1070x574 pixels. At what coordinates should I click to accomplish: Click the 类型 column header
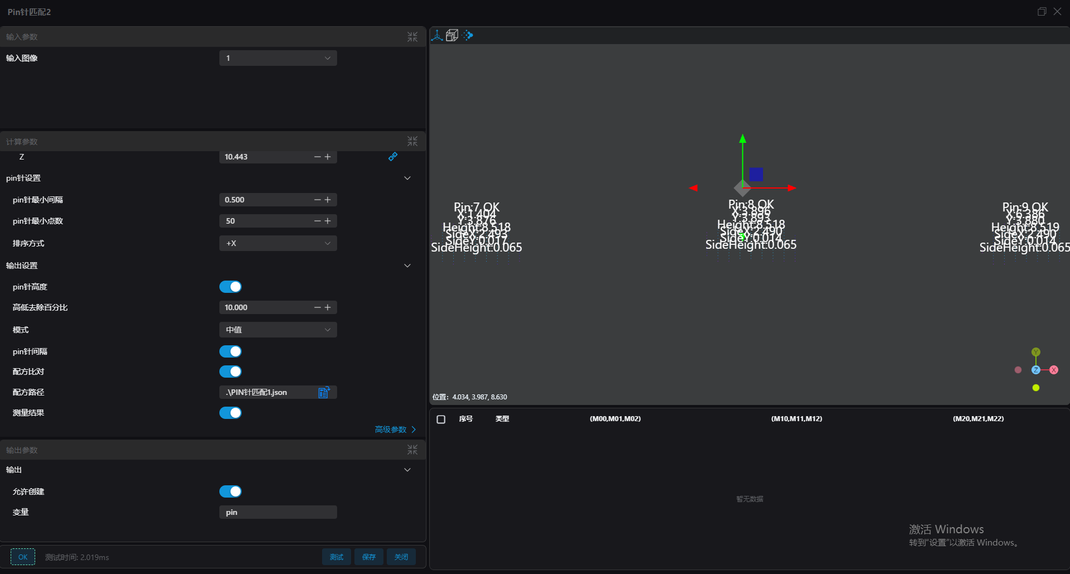point(502,419)
